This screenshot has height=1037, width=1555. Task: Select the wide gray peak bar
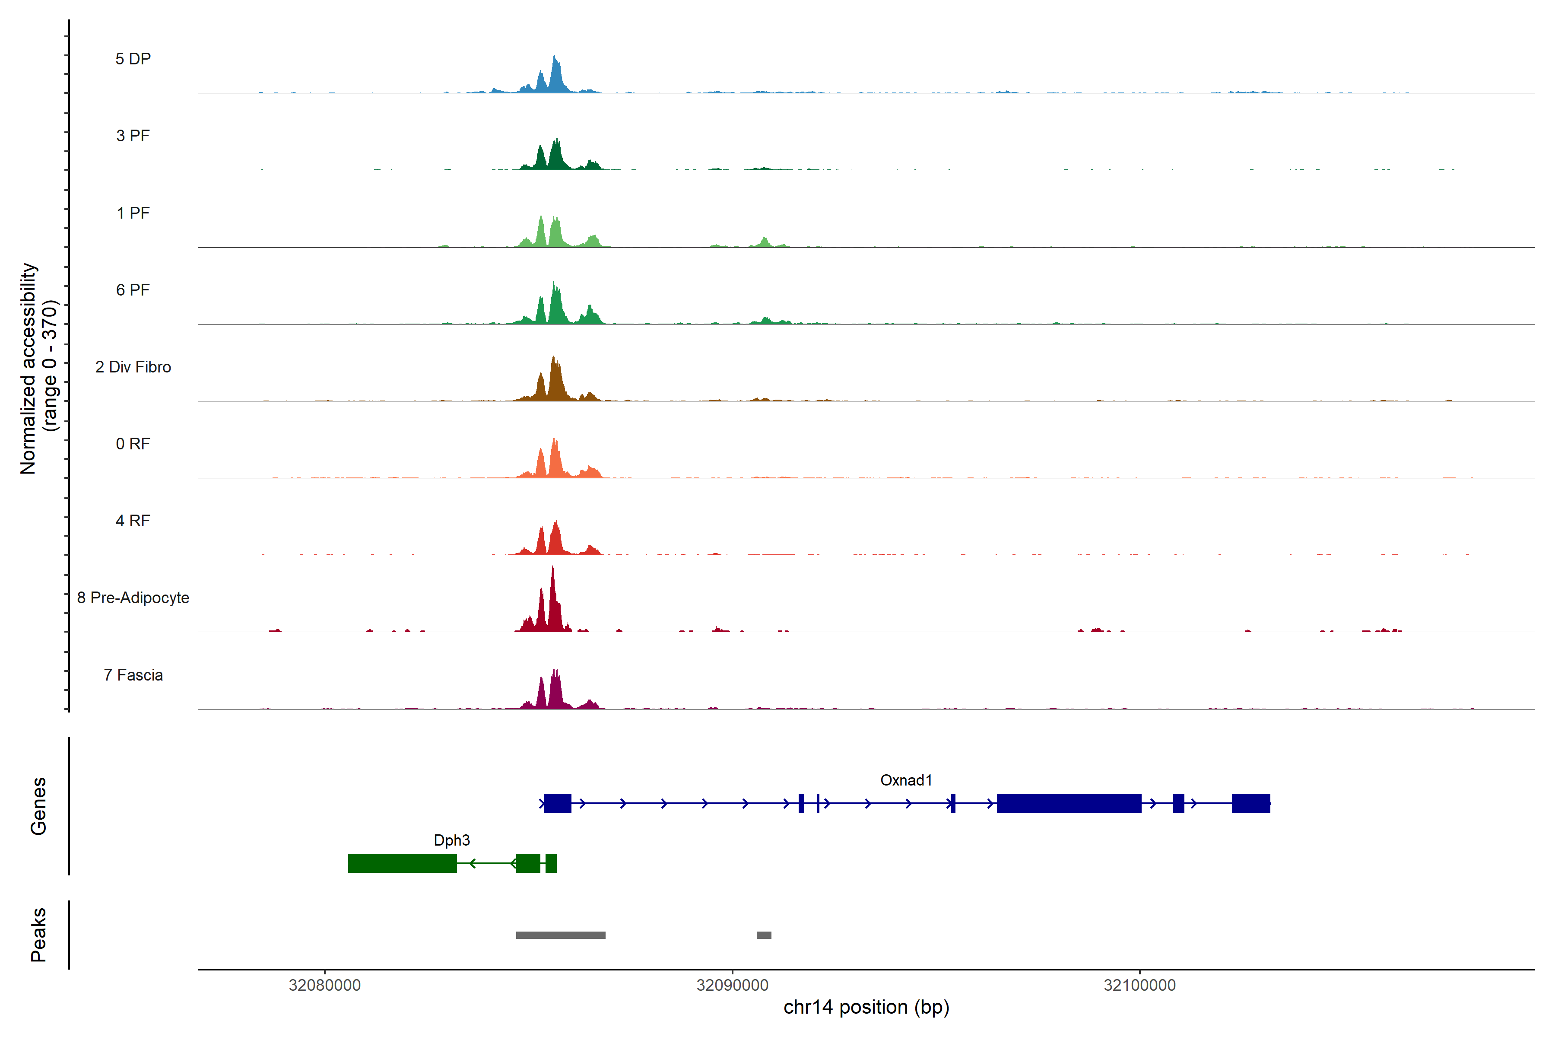[561, 935]
